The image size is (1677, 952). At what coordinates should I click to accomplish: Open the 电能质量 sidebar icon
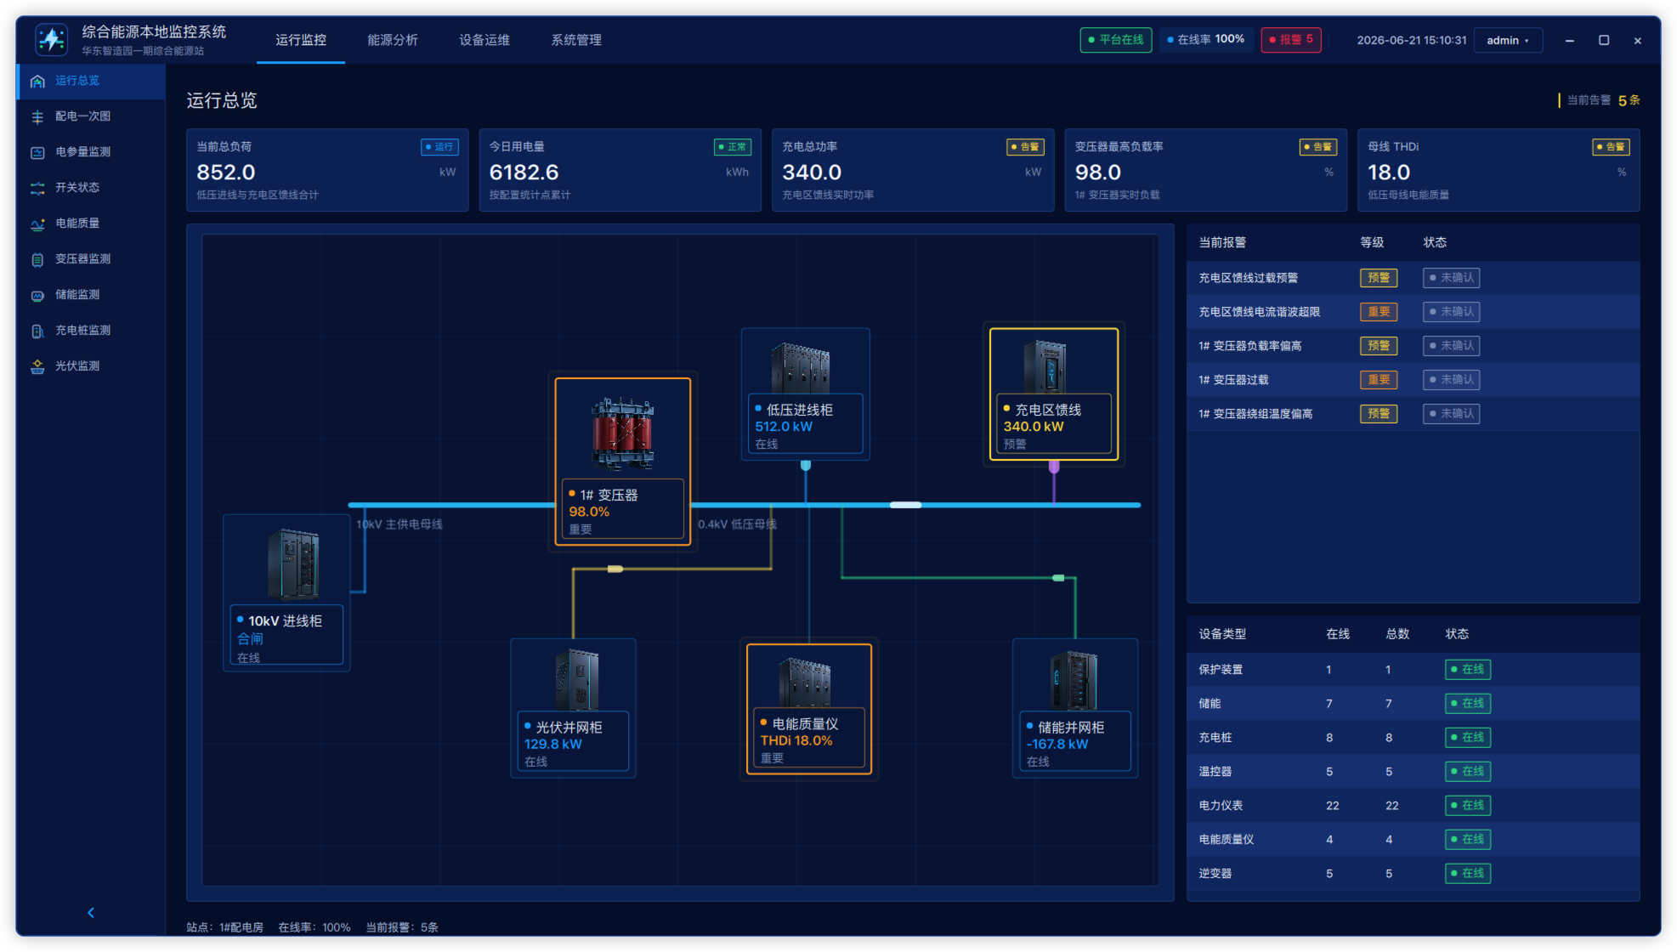[x=37, y=224]
